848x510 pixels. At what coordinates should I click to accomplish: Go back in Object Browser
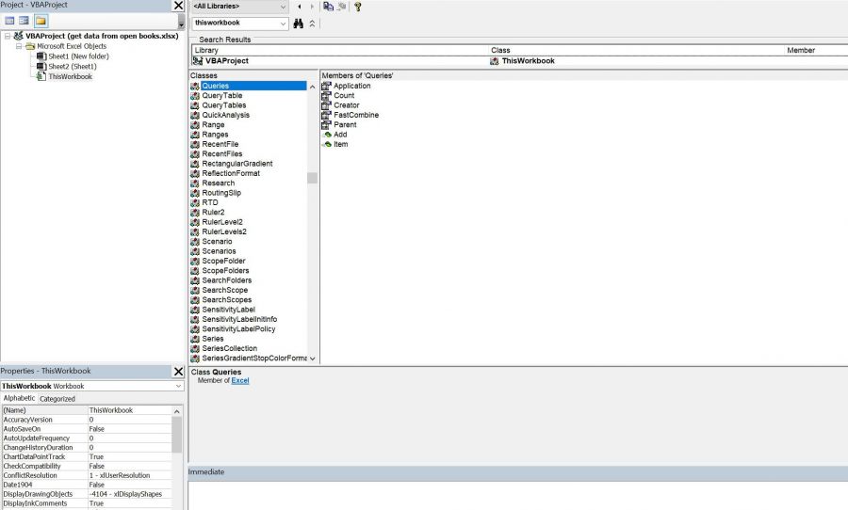pyautogui.click(x=300, y=7)
